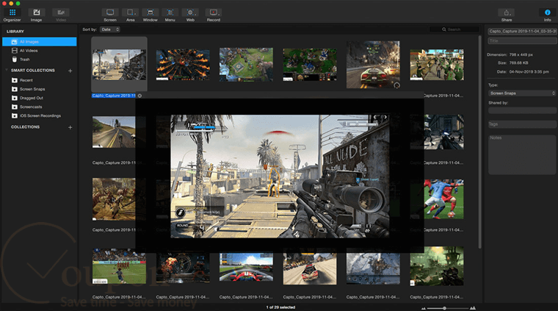The image size is (558, 311).
Task: Collapse the Smart Collections section
Action: 7,70
